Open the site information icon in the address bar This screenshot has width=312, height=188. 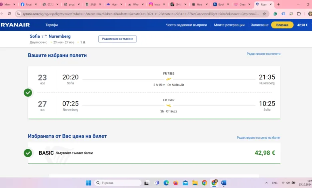18,14
